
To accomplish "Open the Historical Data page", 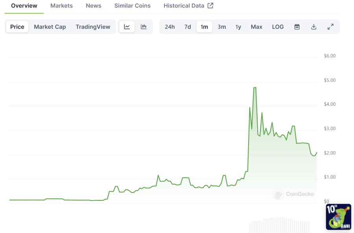I will [184, 6].
